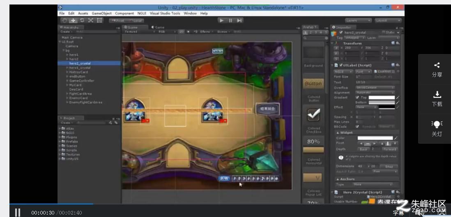Image resolution: width=451 pixels, height=217 pixels.
Task: Set pivot to horizontal right arrow
Action: pos(374,143)
